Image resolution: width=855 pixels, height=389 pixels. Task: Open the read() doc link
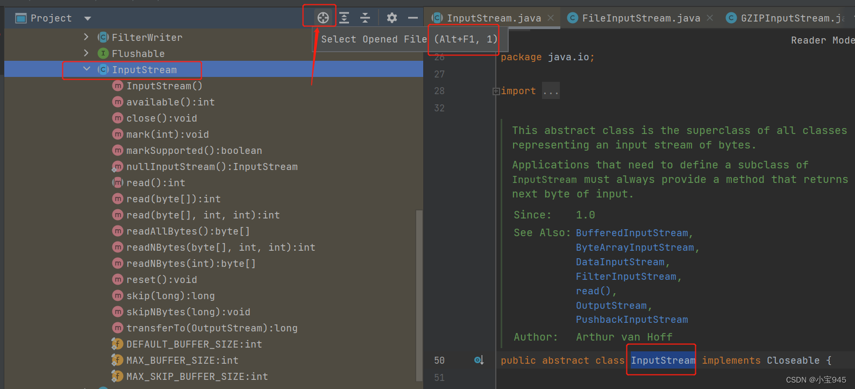593,291
